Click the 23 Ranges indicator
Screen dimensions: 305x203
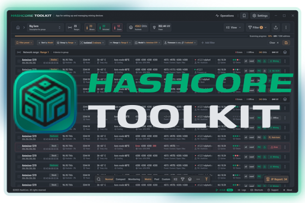pos(73,27)
